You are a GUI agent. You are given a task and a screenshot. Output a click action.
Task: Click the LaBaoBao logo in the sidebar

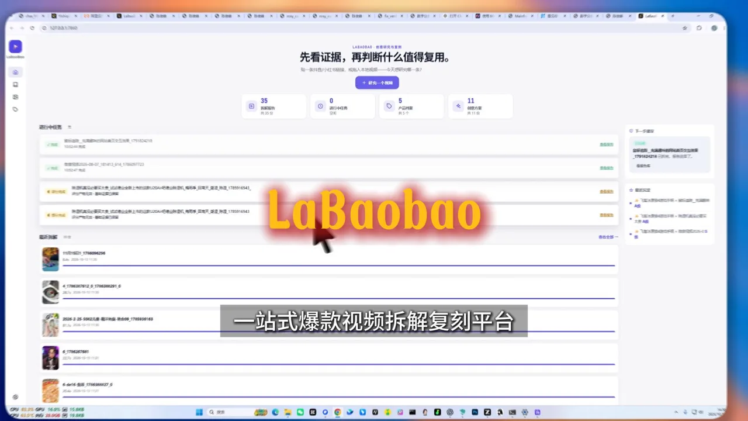tap(16, 46)
